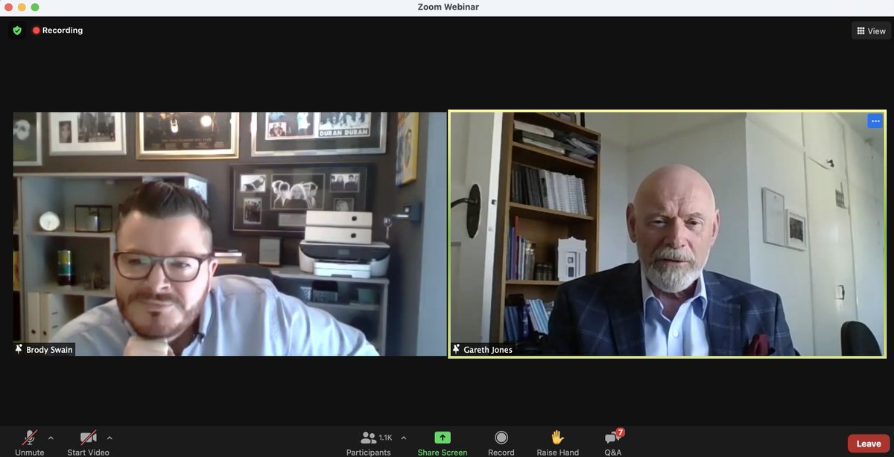Open the Participants dropdown arrow
The height and width of the screenshot is (457, 894).
(x=403, y=438)
